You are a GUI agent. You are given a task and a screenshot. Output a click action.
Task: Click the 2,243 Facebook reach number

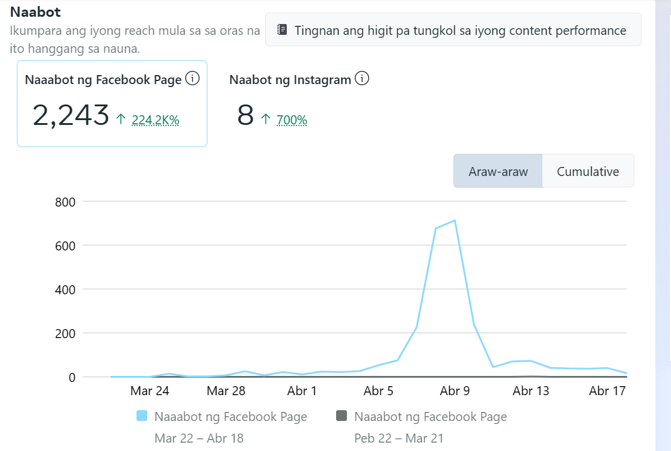click(71, 115)
